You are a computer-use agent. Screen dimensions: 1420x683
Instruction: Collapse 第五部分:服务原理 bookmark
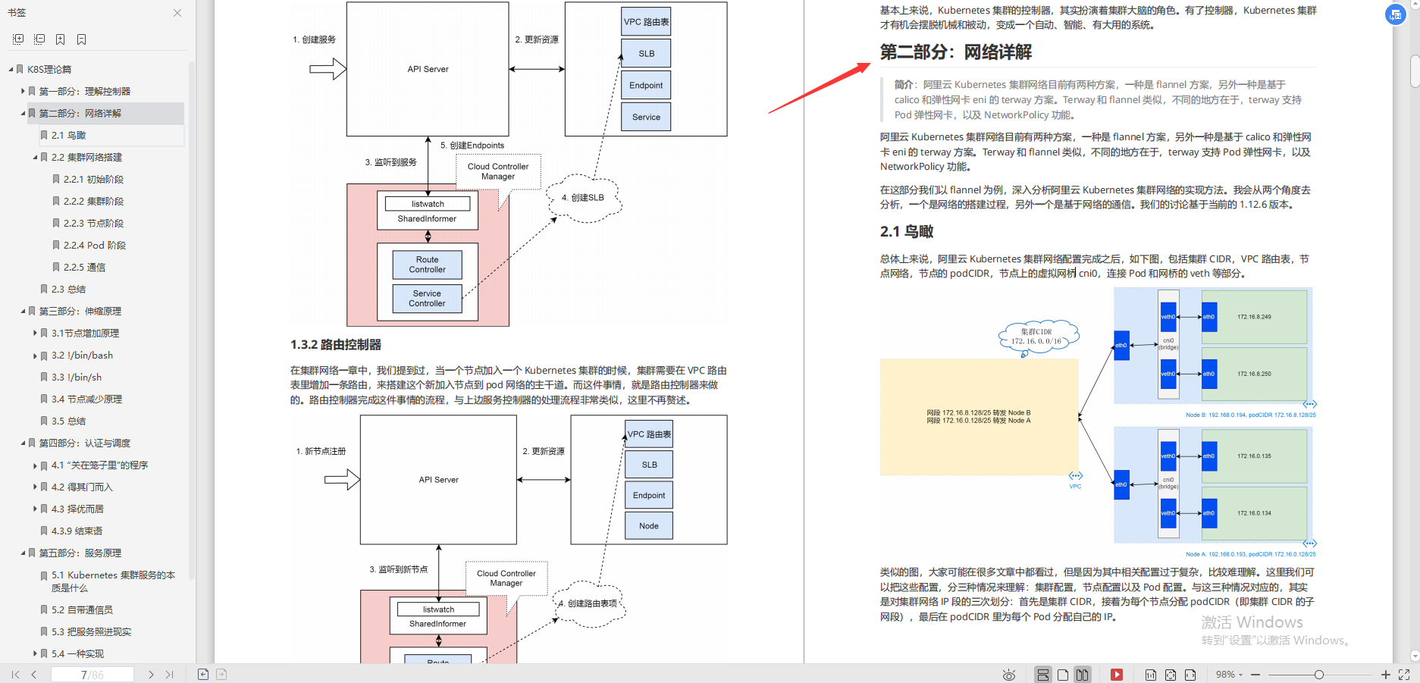23,553
